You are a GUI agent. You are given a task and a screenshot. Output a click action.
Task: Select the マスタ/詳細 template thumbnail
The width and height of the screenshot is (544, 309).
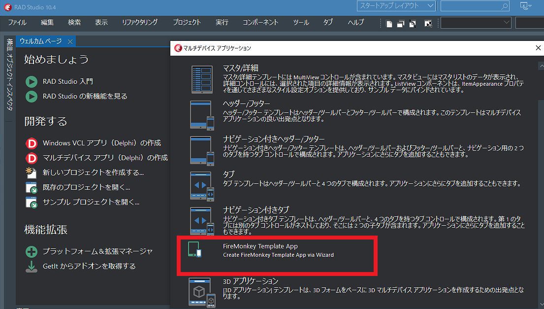[x=201, y=79]
